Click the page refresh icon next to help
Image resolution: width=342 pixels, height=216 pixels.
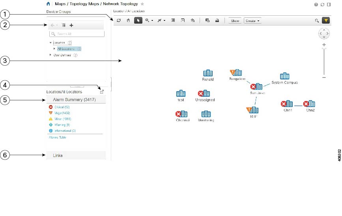(x=322, y=4)
